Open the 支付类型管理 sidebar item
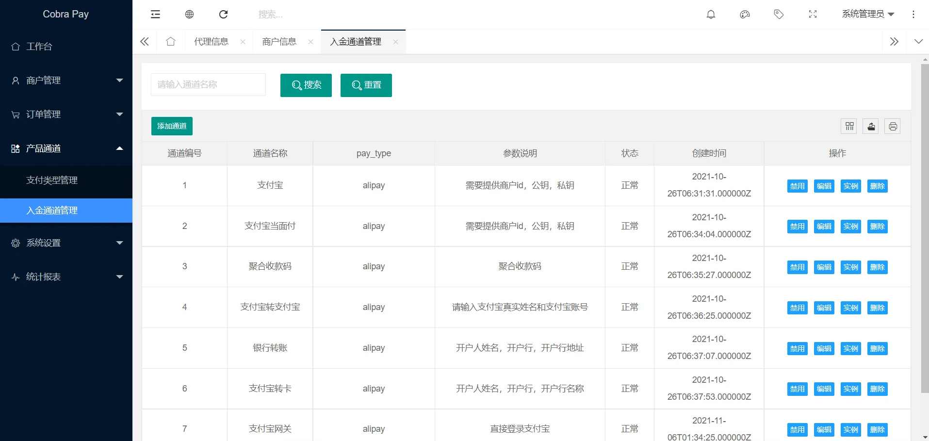 52,180
